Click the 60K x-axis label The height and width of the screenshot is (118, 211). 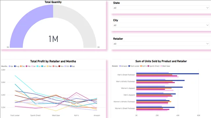(198, 115)
